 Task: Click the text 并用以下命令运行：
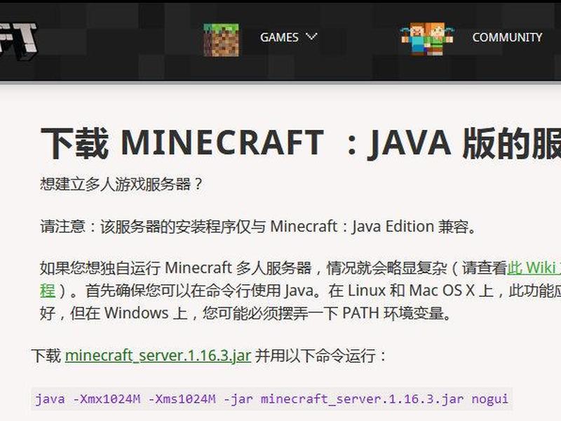tap(321, 356)
